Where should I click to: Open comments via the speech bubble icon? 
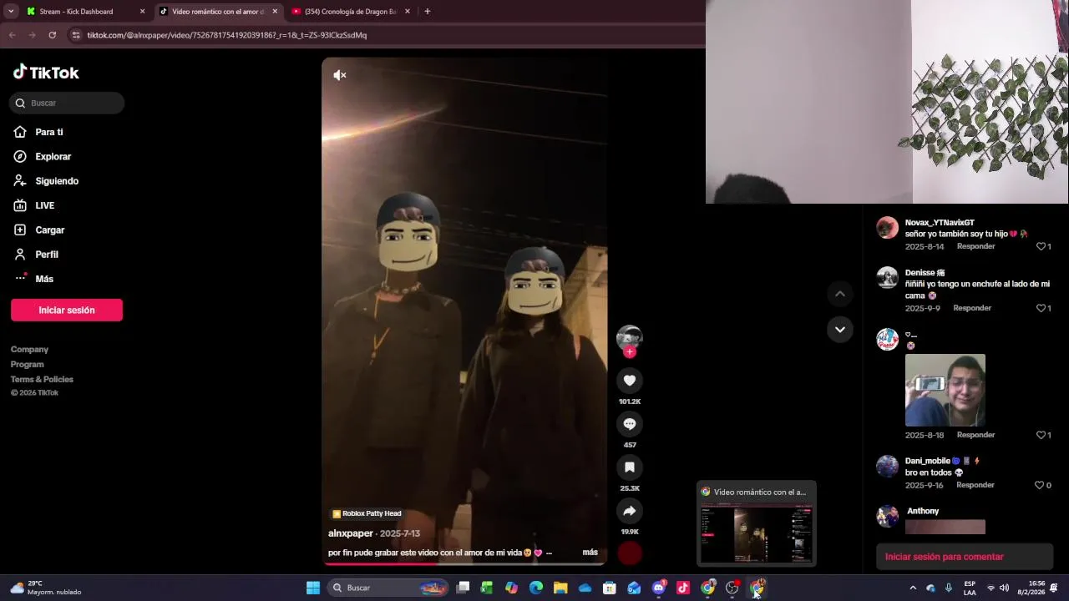tap(630, 424)
